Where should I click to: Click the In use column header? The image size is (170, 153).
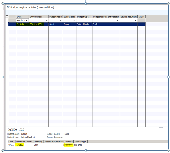point(141,17)
